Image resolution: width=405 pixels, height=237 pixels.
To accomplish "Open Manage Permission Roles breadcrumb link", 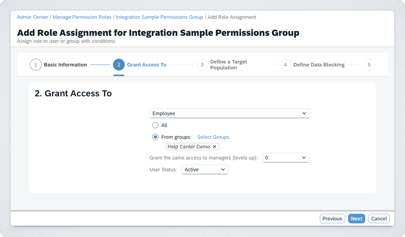I will point(82,17).
